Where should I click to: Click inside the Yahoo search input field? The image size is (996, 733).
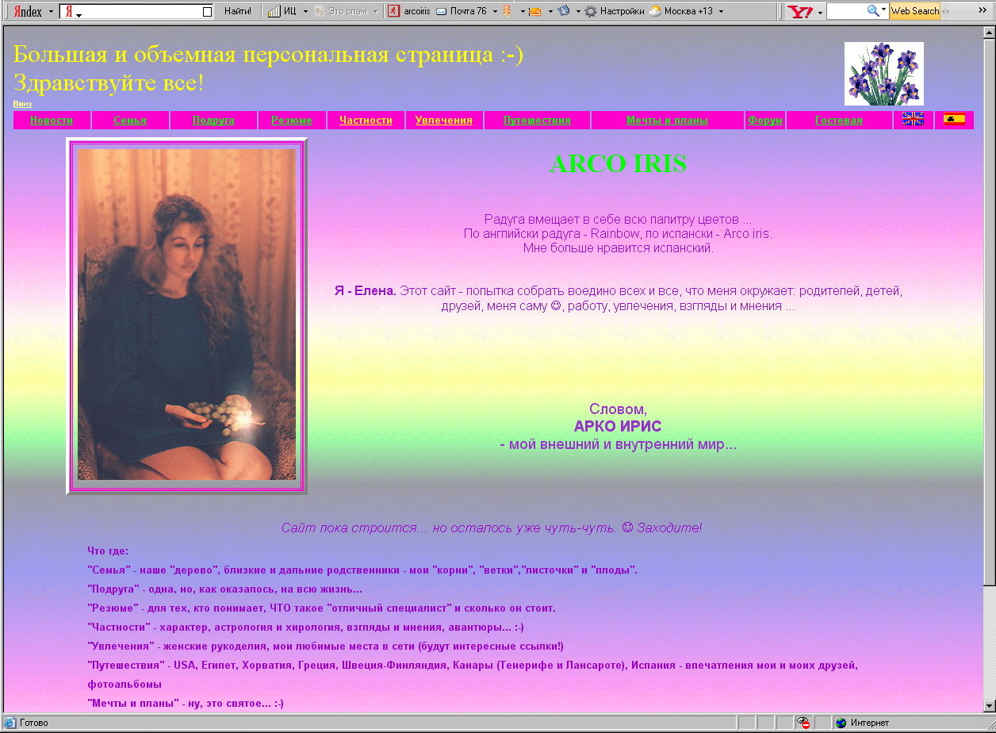coord(841,10)
